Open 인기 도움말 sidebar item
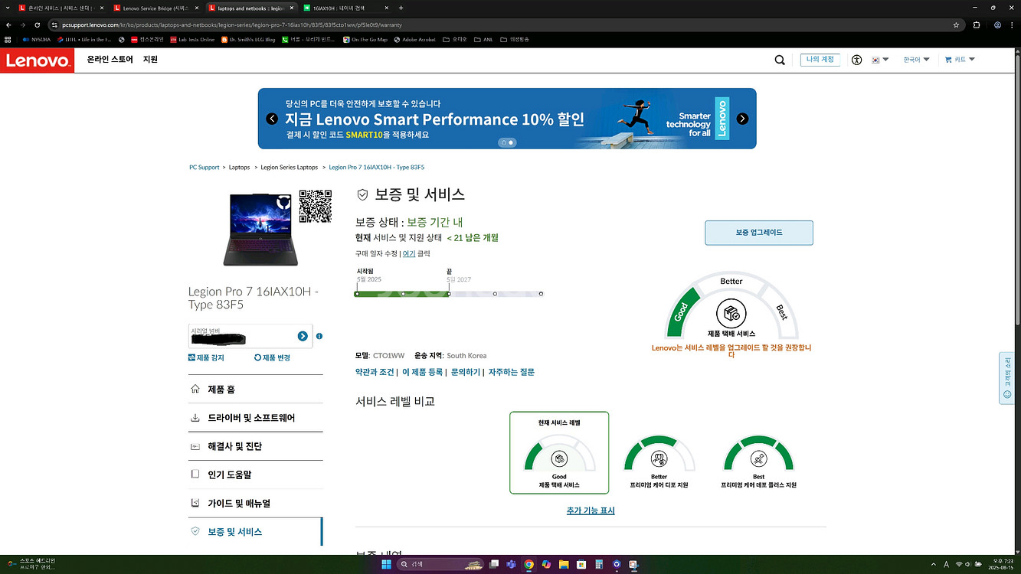The height and width of the screenshot is (574, 1021). click(256, 475)
